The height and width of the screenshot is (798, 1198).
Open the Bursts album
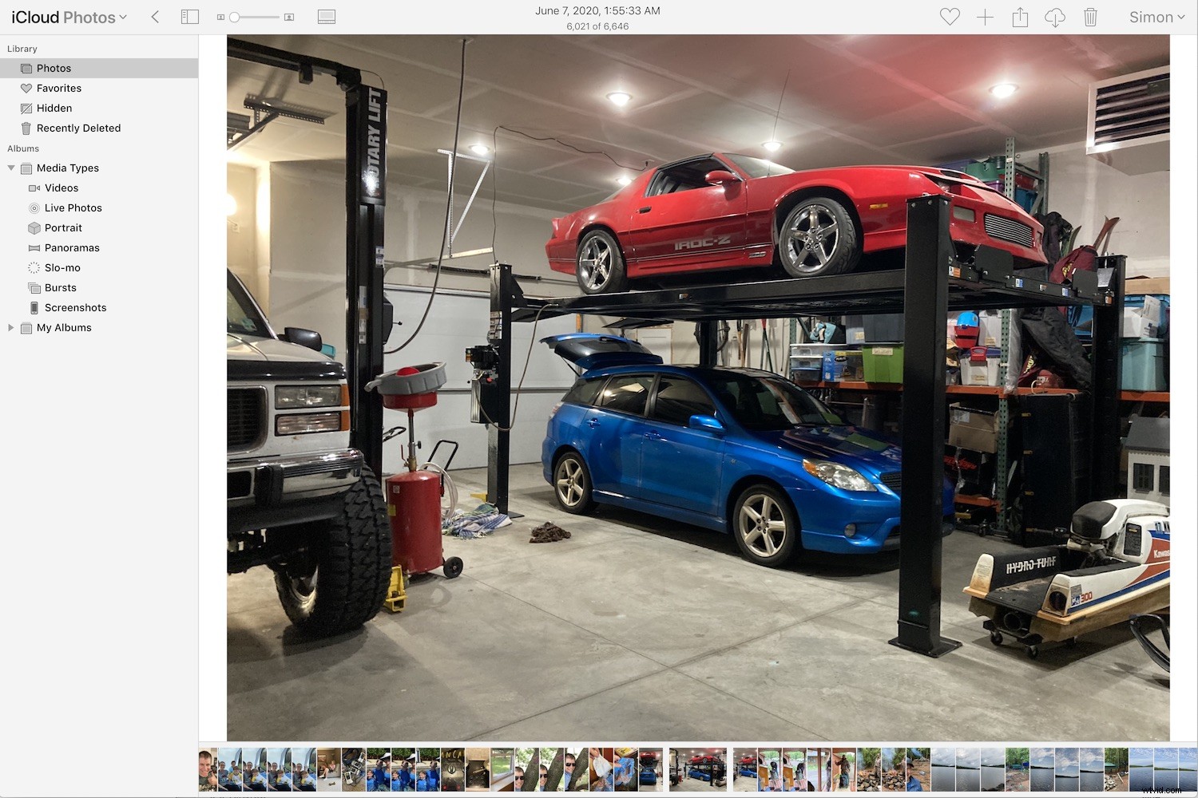pos(59,287)
